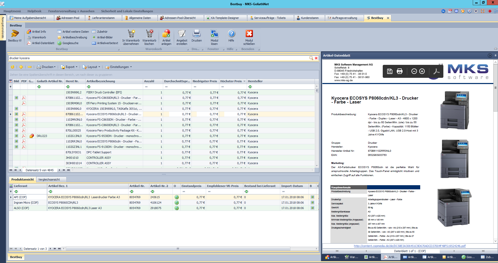Image resolution: width=498 pixels, height=263 pixels.
Task: Expand the Warenkorb ribbon group launcher
Action: click(x=188, y=49)
